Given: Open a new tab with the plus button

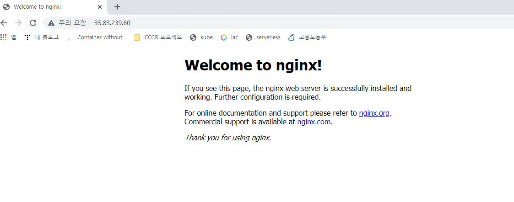Looking at the screenshot, I should tap(117, 7).
